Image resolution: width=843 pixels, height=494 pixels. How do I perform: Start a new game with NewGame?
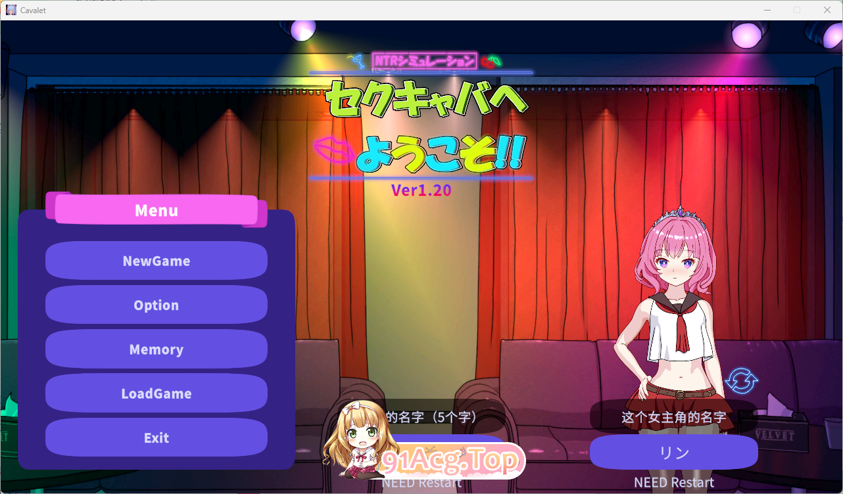tap(156, 261)
